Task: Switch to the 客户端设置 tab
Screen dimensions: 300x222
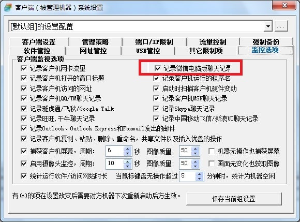Action: click(x=39, y=42)
